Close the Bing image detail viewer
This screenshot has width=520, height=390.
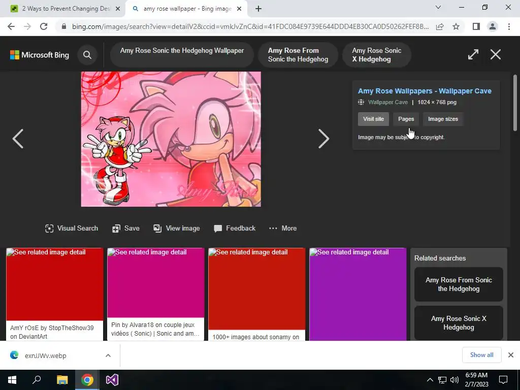[496, 54]
